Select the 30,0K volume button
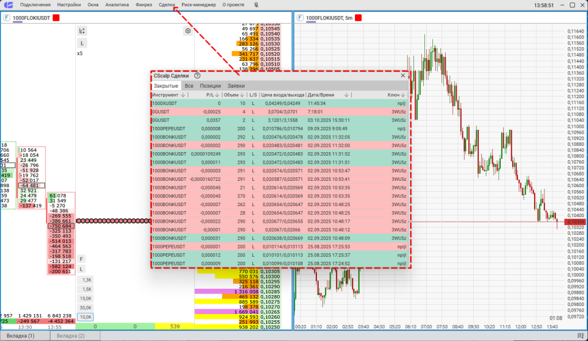Screen dimensions: 588x341 pos(85,308)
